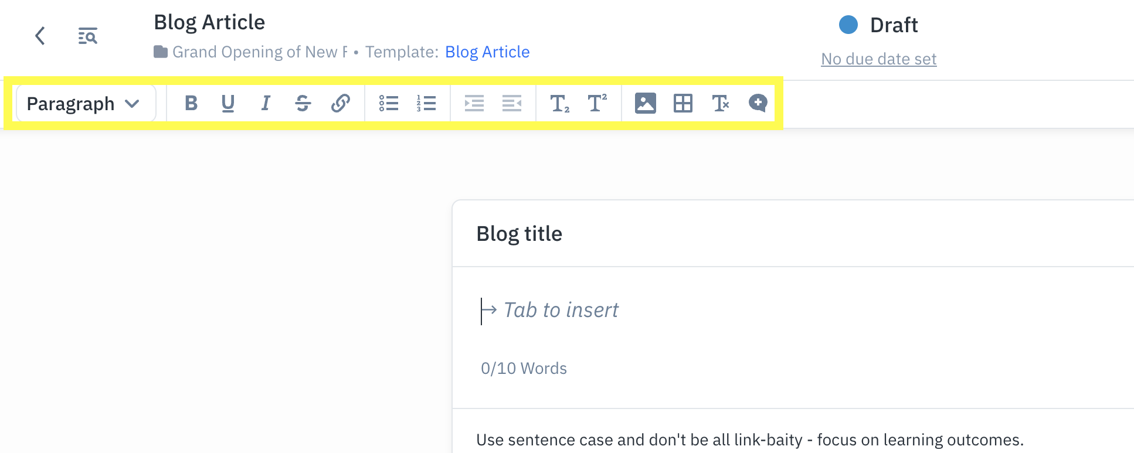Clear text formatting
The image size is (1134, 453).
click(720, 103)
